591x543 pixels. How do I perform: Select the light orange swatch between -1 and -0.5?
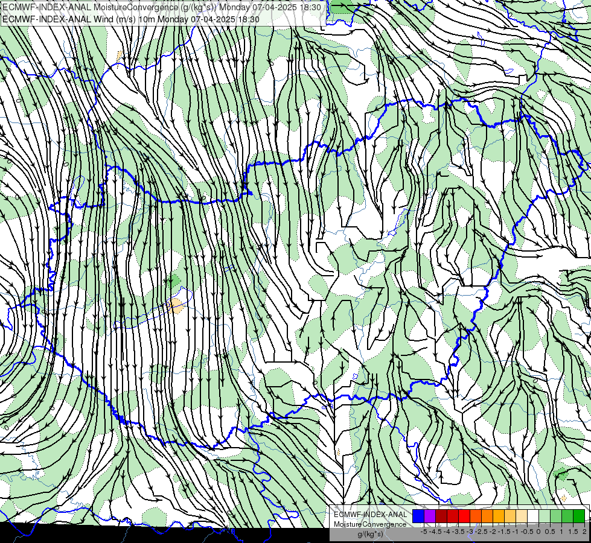point(510,516)
